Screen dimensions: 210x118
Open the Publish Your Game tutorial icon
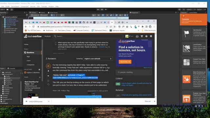[186, 99]
